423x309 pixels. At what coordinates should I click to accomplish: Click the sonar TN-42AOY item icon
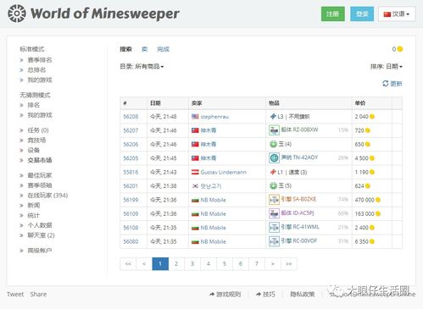point(274,158)
